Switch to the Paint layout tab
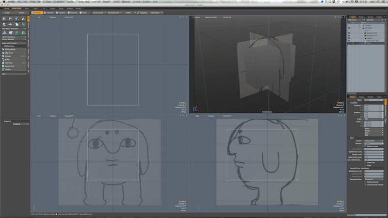 coord(27,8)
